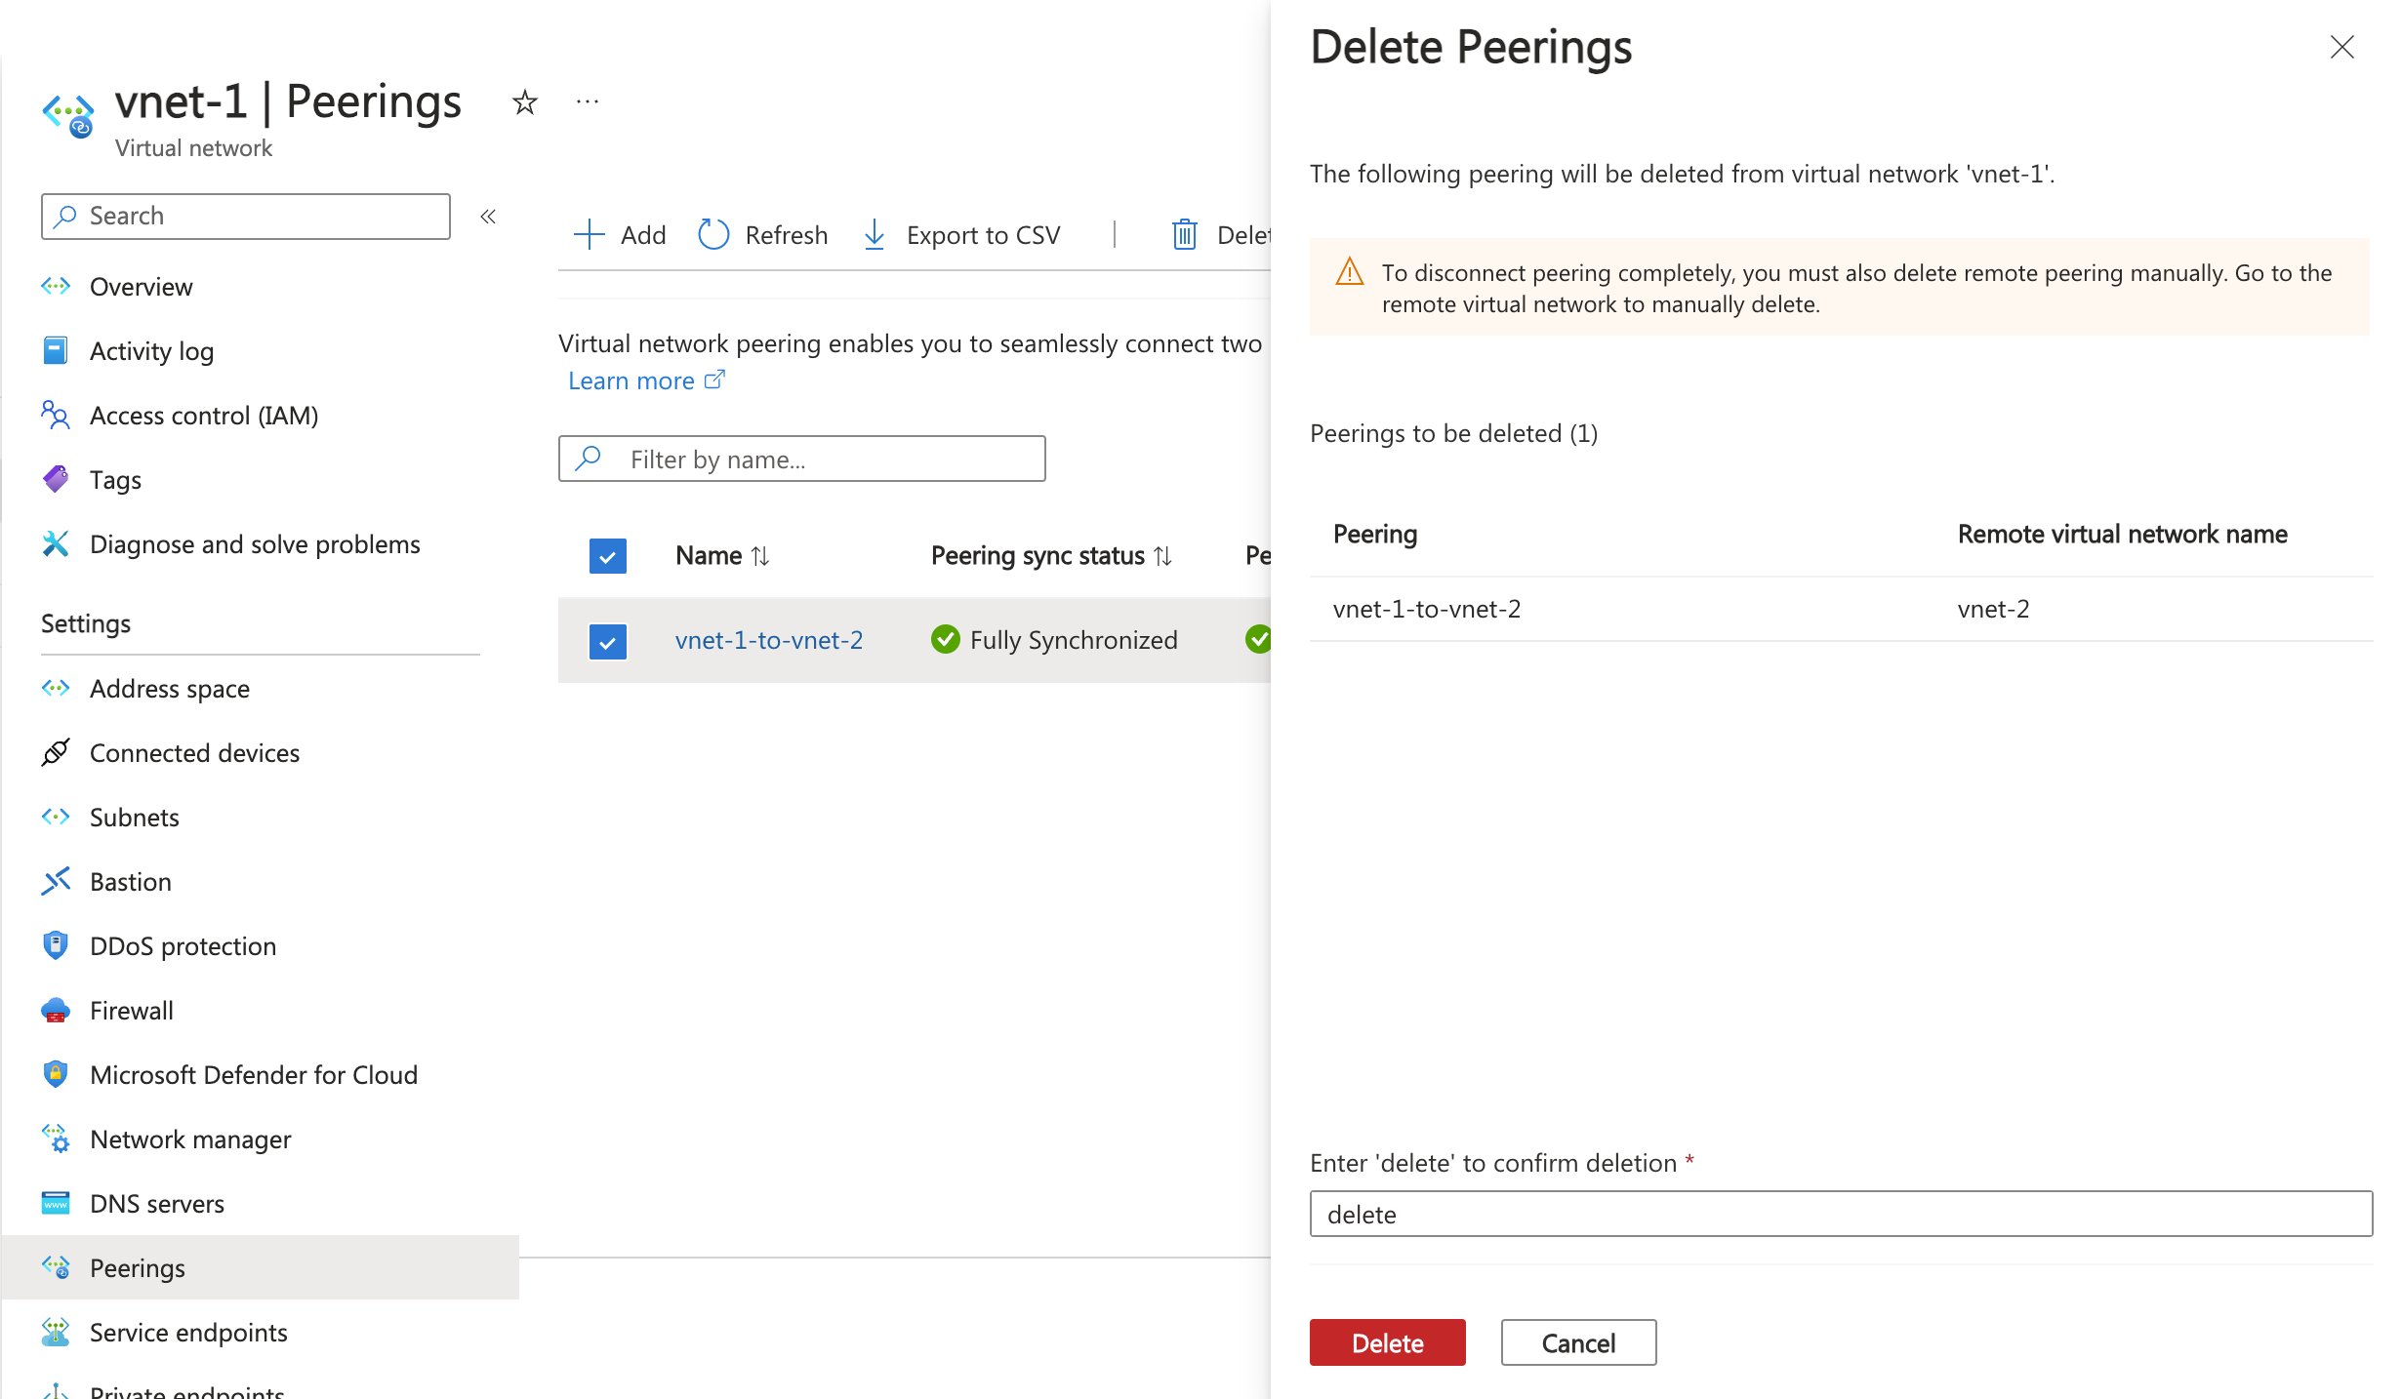Click the Refresh icon in toolbar
The width and height of the screenshot is (2401, 1399).
[x=712, y=233]
